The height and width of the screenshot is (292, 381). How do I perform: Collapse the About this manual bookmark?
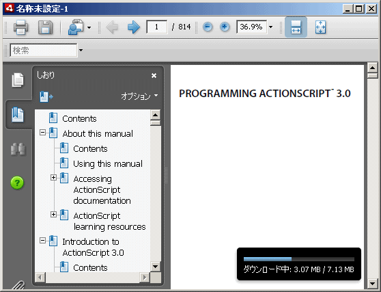click(x=42, y=133)
